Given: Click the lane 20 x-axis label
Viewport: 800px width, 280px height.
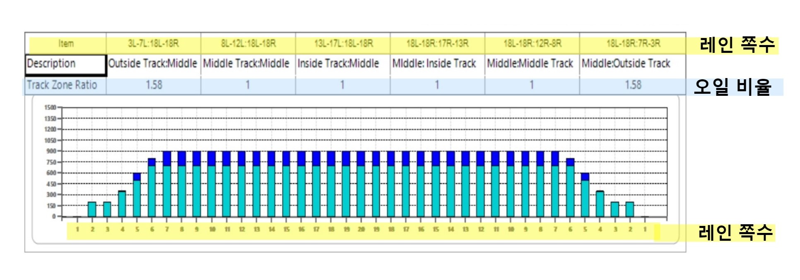Looking at the screenshot, I should click(361, 229).
